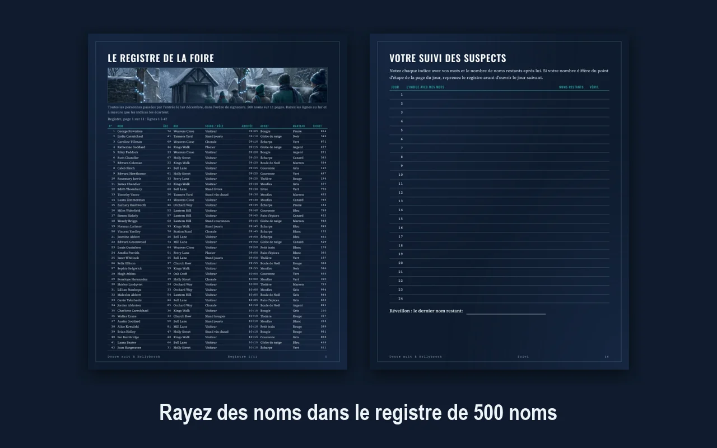The image size is (717, 448).
Task: Click the "Arrivée" column header
Action: [x=247, y=126]
